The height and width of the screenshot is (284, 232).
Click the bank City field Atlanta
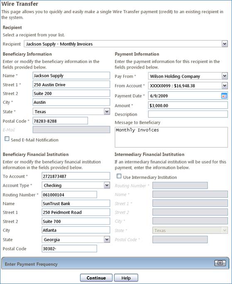(76, 230)
